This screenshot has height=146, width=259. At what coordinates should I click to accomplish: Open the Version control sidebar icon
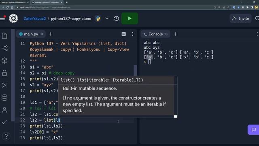[x=4, y=48]
